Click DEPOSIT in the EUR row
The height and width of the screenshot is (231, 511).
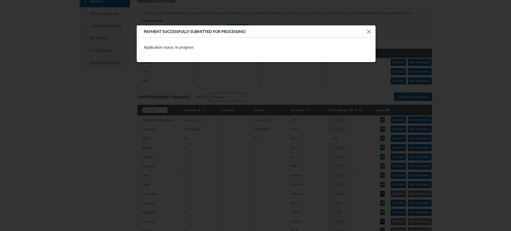398,72
